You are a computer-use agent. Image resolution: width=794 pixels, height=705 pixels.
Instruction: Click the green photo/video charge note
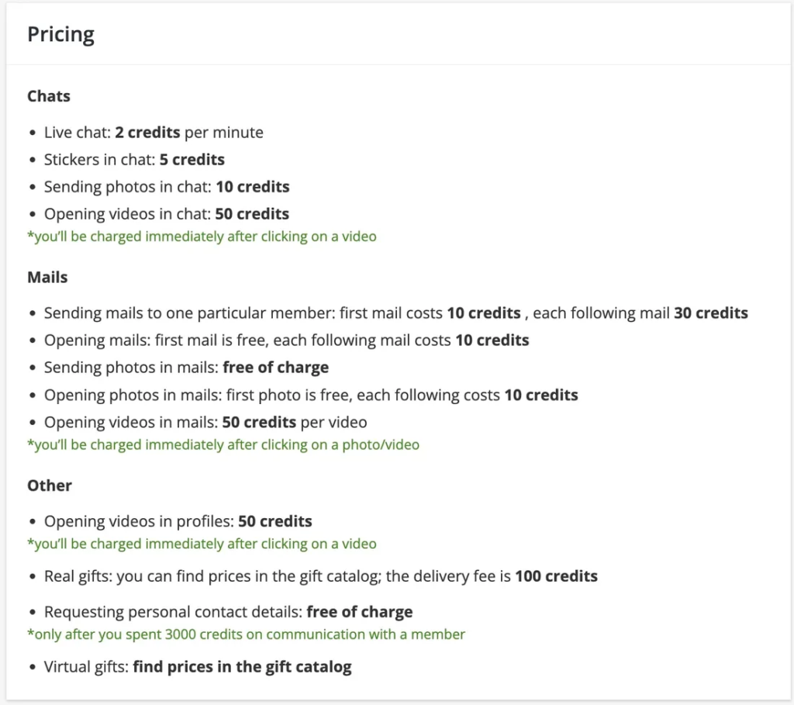[223, 444]
